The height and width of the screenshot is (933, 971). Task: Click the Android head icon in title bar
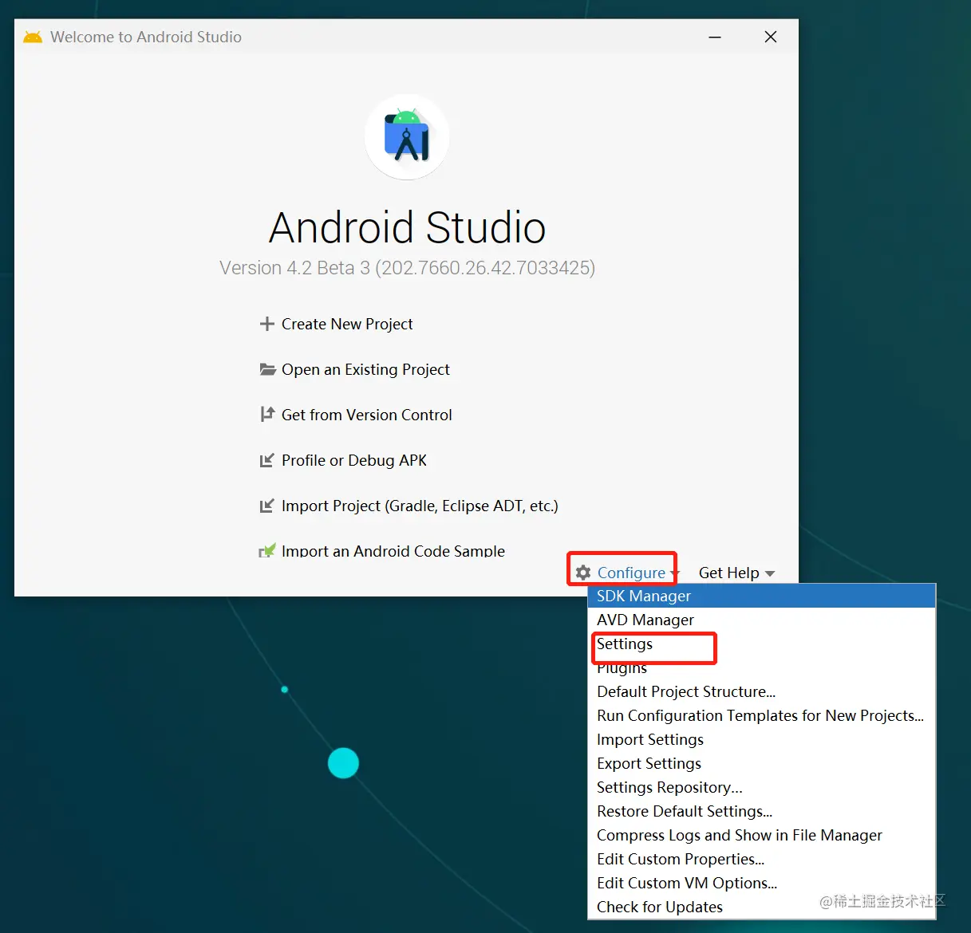click(x=33, y=37)
